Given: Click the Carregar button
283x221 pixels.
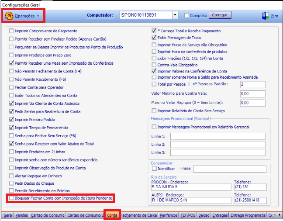Looking at the screenshot, I should coord(220,15).
